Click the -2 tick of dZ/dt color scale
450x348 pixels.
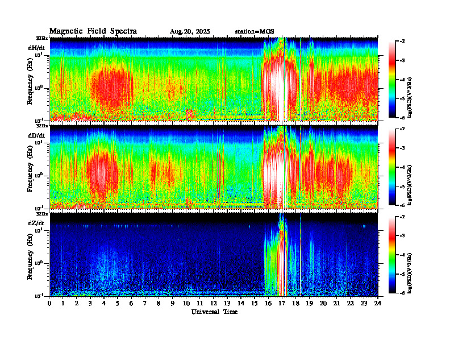point(403,217)
